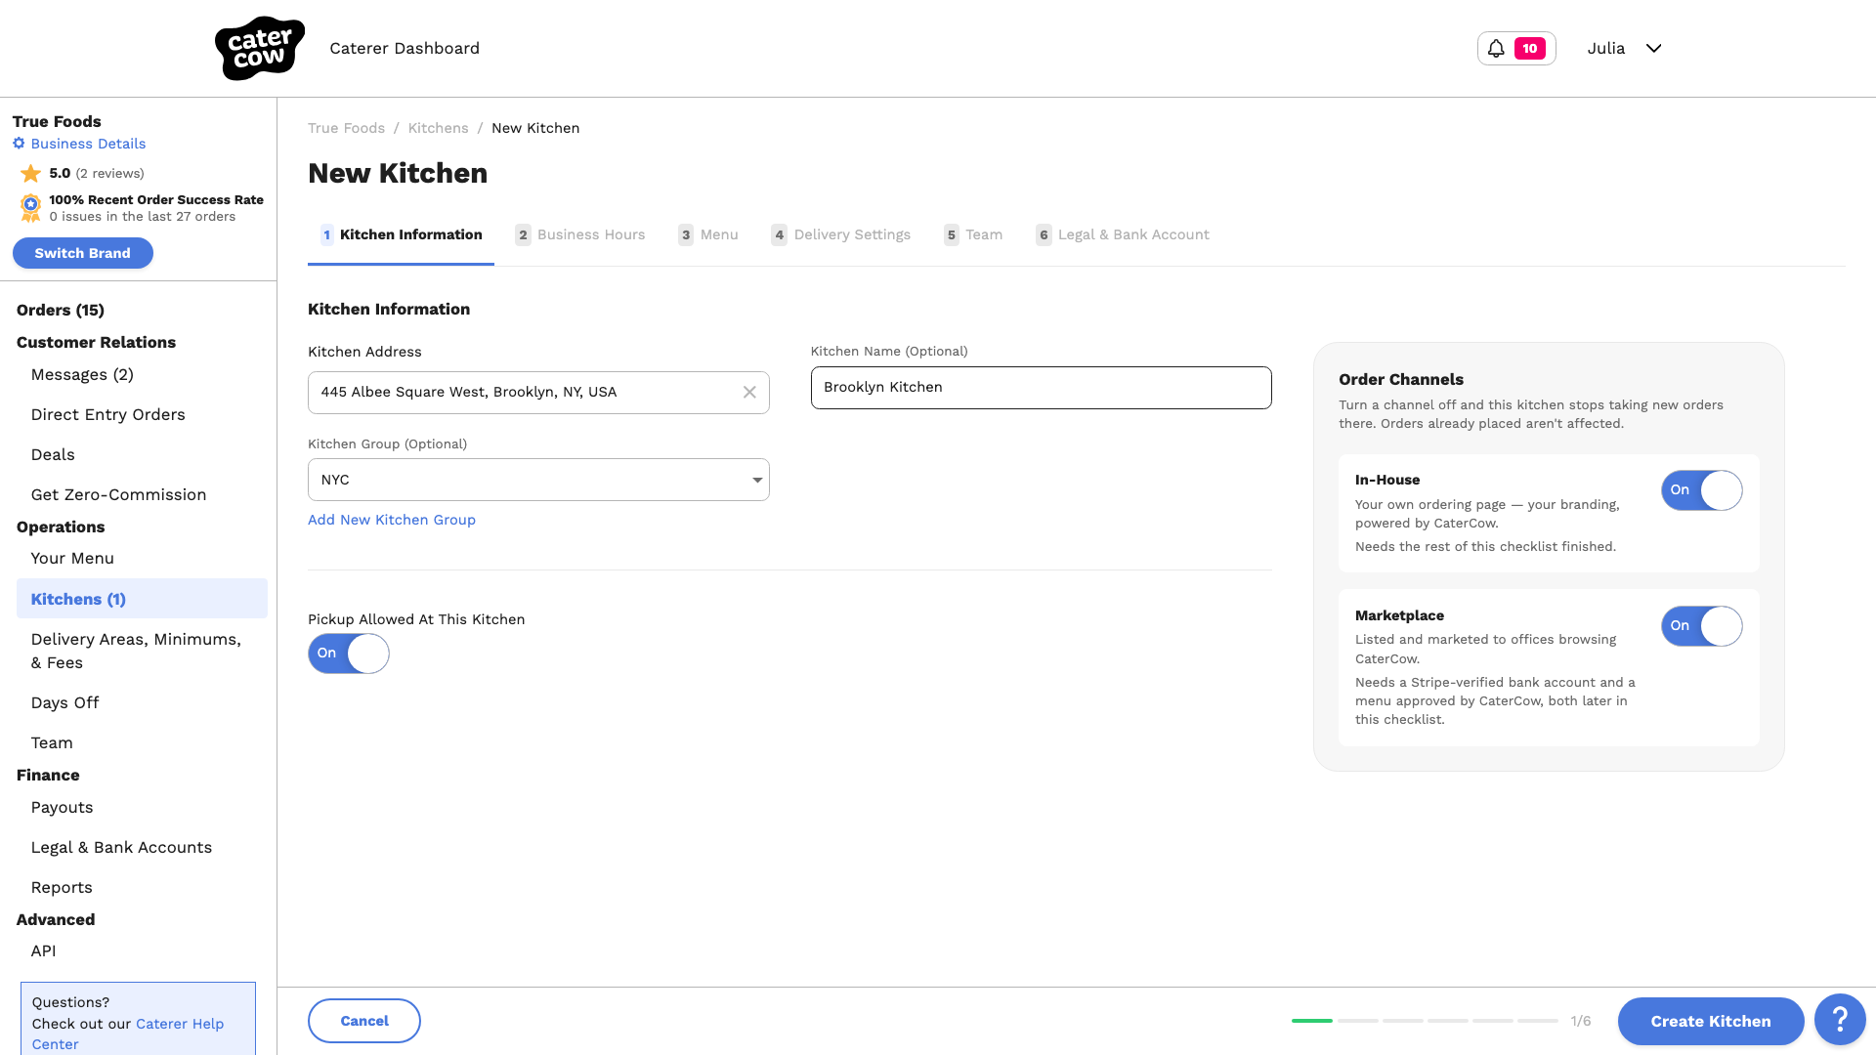The height and width of the screenshot is (1055, 1876).
Task: Select Kitchen Information tab
Action: [x=402, y=234]
